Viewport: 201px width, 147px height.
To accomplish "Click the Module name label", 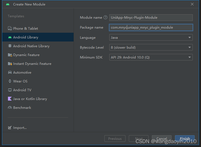I will click(x=91, y=17).
